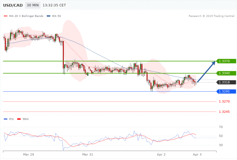Click the Apr 2 date axis label
This screenshot has height=160, width=237.
[161, 154]
